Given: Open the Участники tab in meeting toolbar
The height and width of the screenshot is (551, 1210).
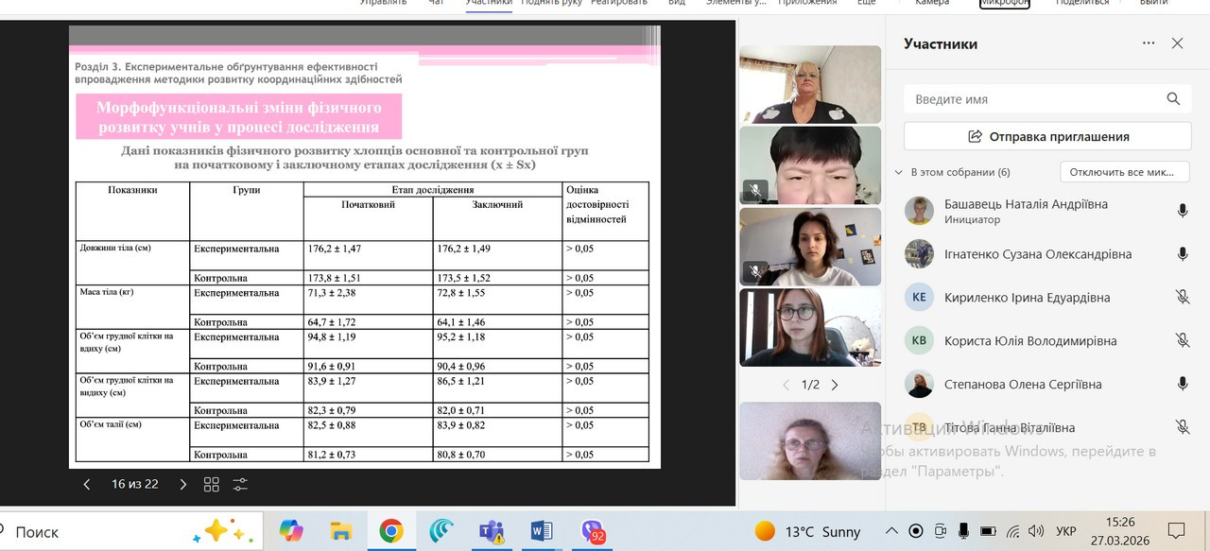Looking at the screenshot, I should point(489,3).
